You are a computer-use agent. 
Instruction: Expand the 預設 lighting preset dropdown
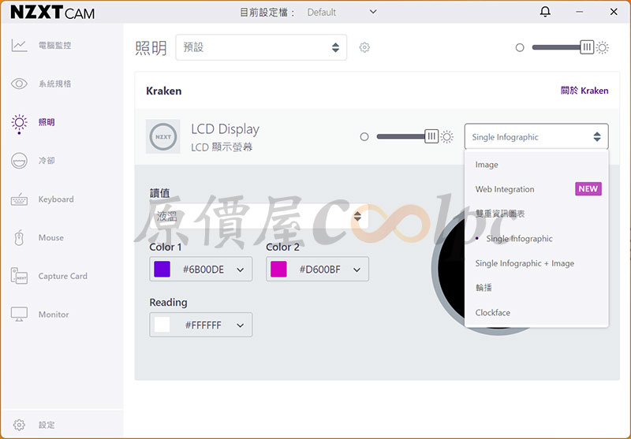[261, 47]
